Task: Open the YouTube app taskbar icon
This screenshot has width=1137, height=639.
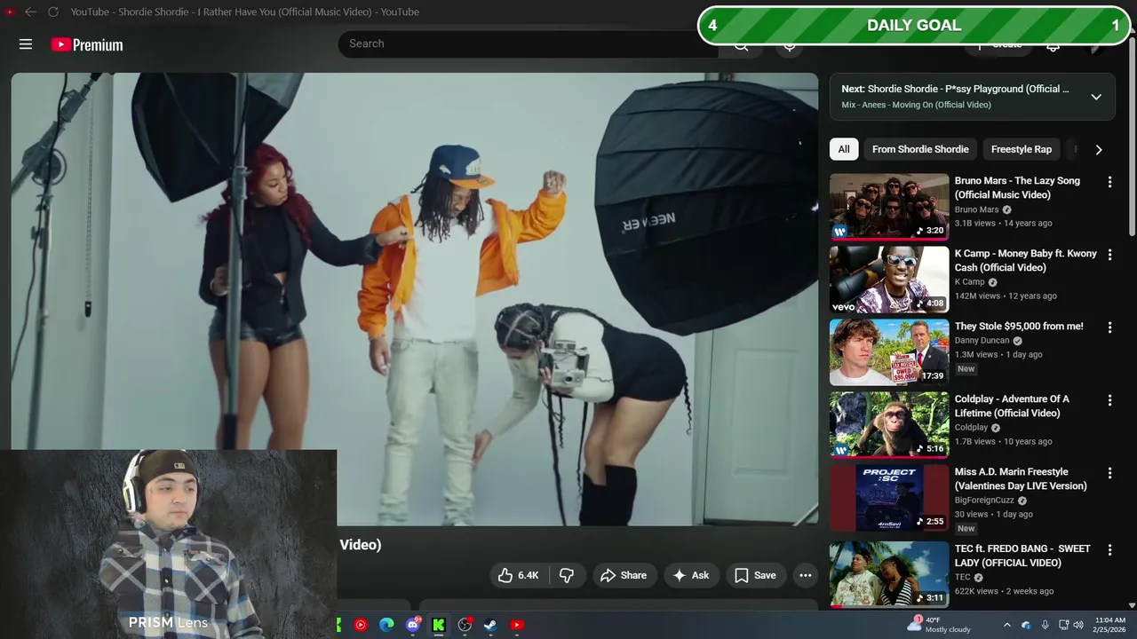Action: 517,625
